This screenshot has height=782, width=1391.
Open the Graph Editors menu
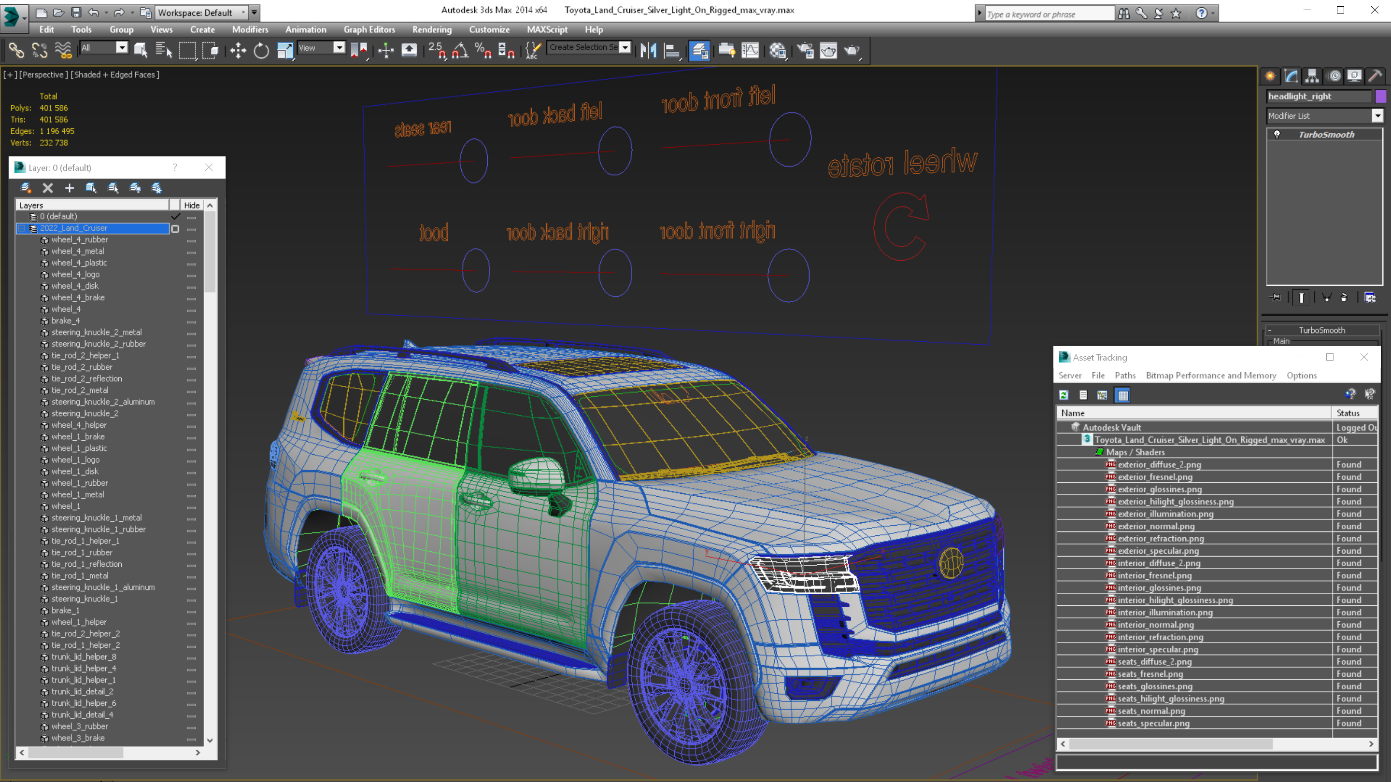(369, 29)
